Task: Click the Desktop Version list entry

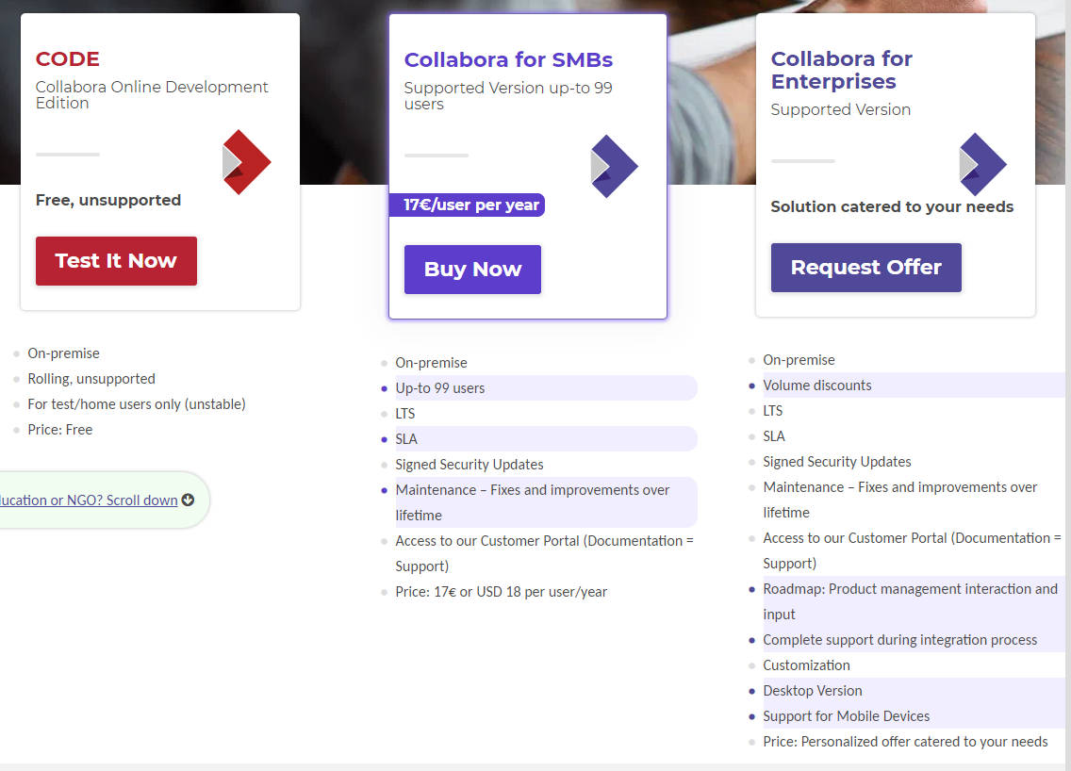Action: click(812, 690)
